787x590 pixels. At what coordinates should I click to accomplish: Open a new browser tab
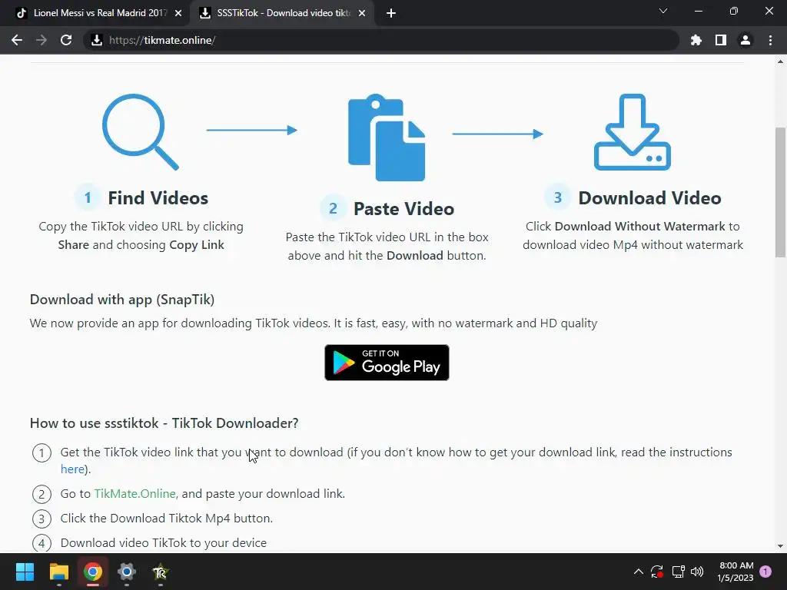pyautogui.click(x=391, y=13)
